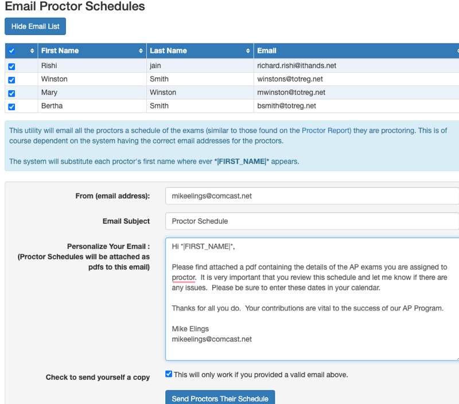Image resolution: width=459 pixels, height=404 pixels.
Task: Click first name cell Mary
Action: coord(92,92)
